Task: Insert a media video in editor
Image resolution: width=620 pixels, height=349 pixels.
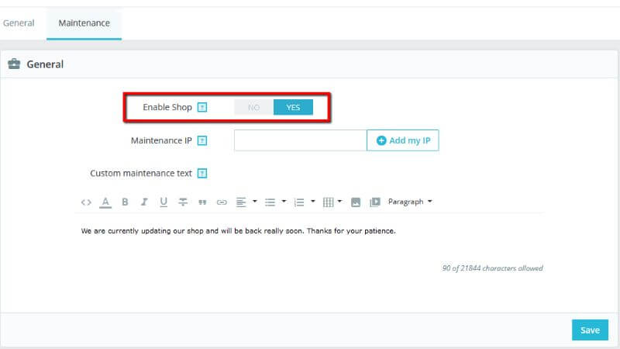Action: click(x=375, y=202)
